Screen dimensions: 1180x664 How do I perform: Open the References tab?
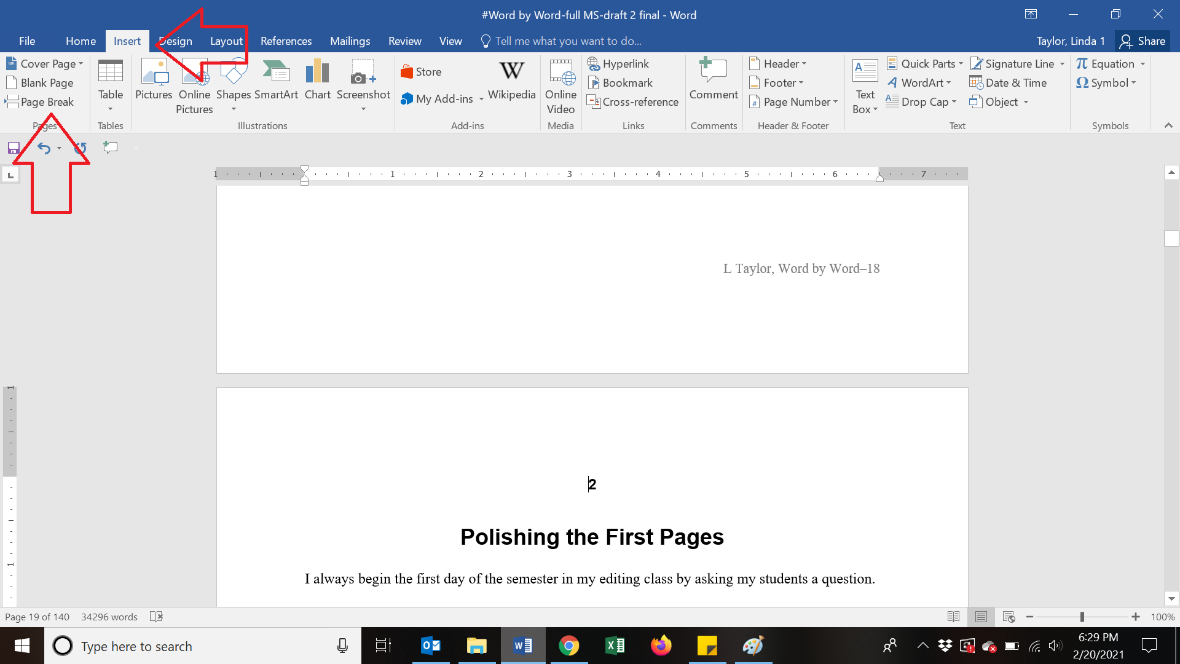tap(286, 41)
